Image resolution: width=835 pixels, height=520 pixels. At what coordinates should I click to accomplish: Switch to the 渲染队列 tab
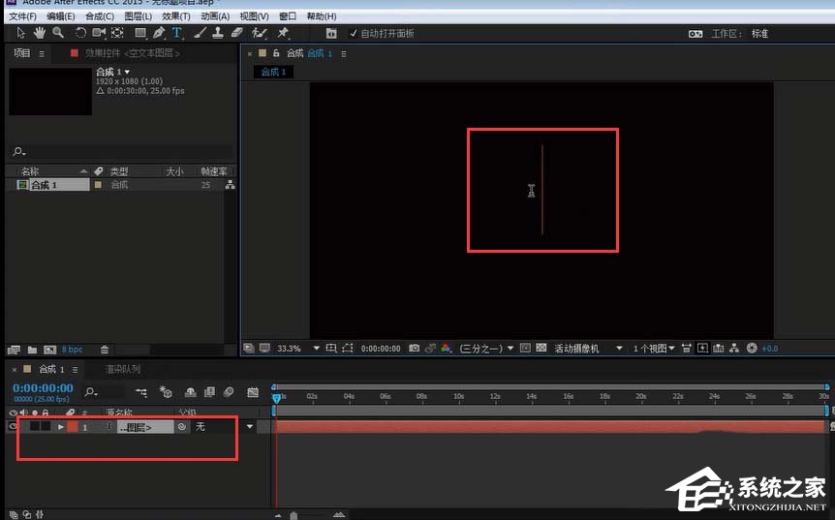122,369
